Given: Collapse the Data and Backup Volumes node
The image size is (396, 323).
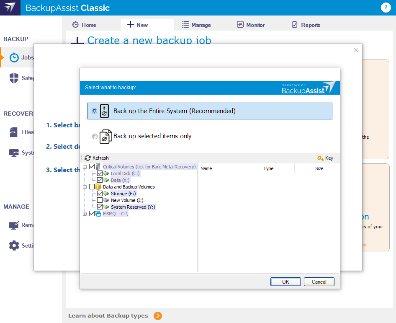Looking at the screenshot, I should point(85,187).
